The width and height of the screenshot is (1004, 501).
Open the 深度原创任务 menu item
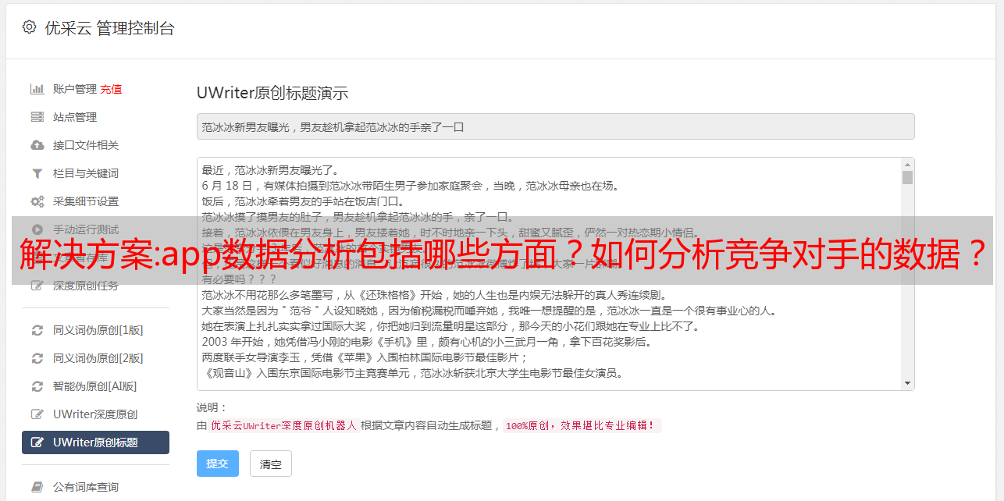click(x=95, y=286)
